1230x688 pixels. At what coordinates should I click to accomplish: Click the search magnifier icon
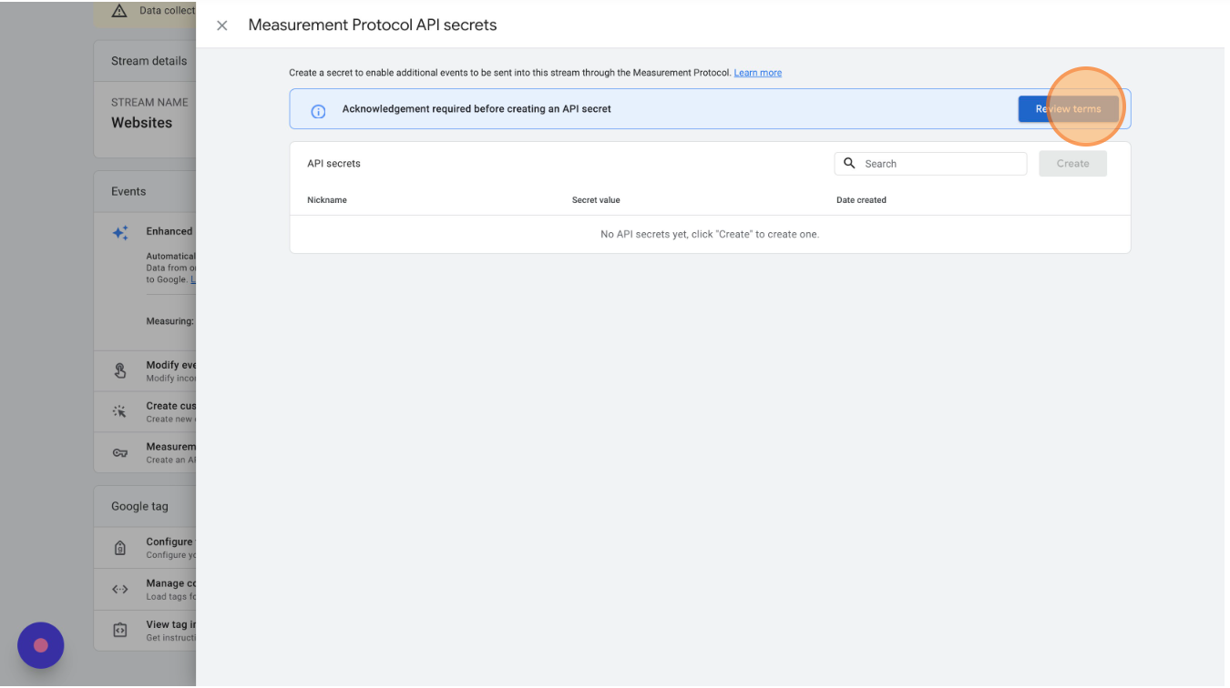[x=849, y=164]
